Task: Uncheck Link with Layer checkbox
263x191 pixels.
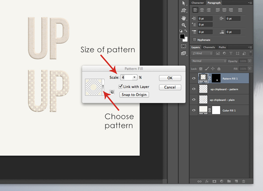Action: coord(121,87)
